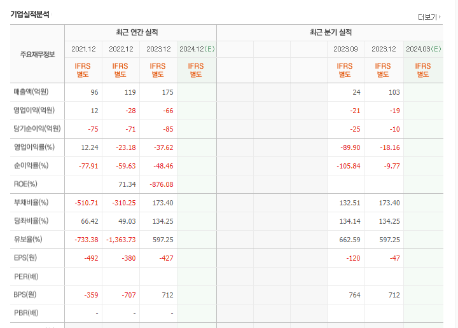
Task: Select the 당기순이익(억원) row label
Action: click(37, 129)
